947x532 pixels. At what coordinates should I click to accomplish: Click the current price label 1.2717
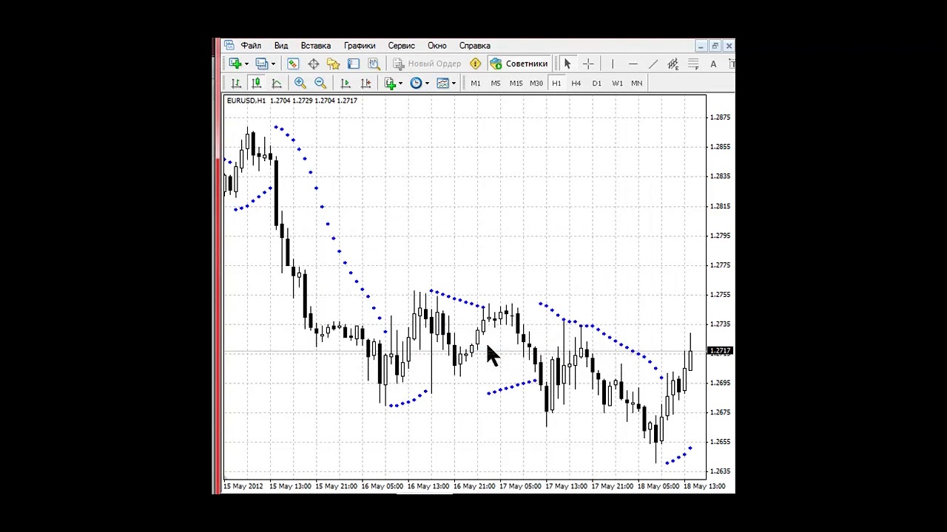click(x=720, y=351)
